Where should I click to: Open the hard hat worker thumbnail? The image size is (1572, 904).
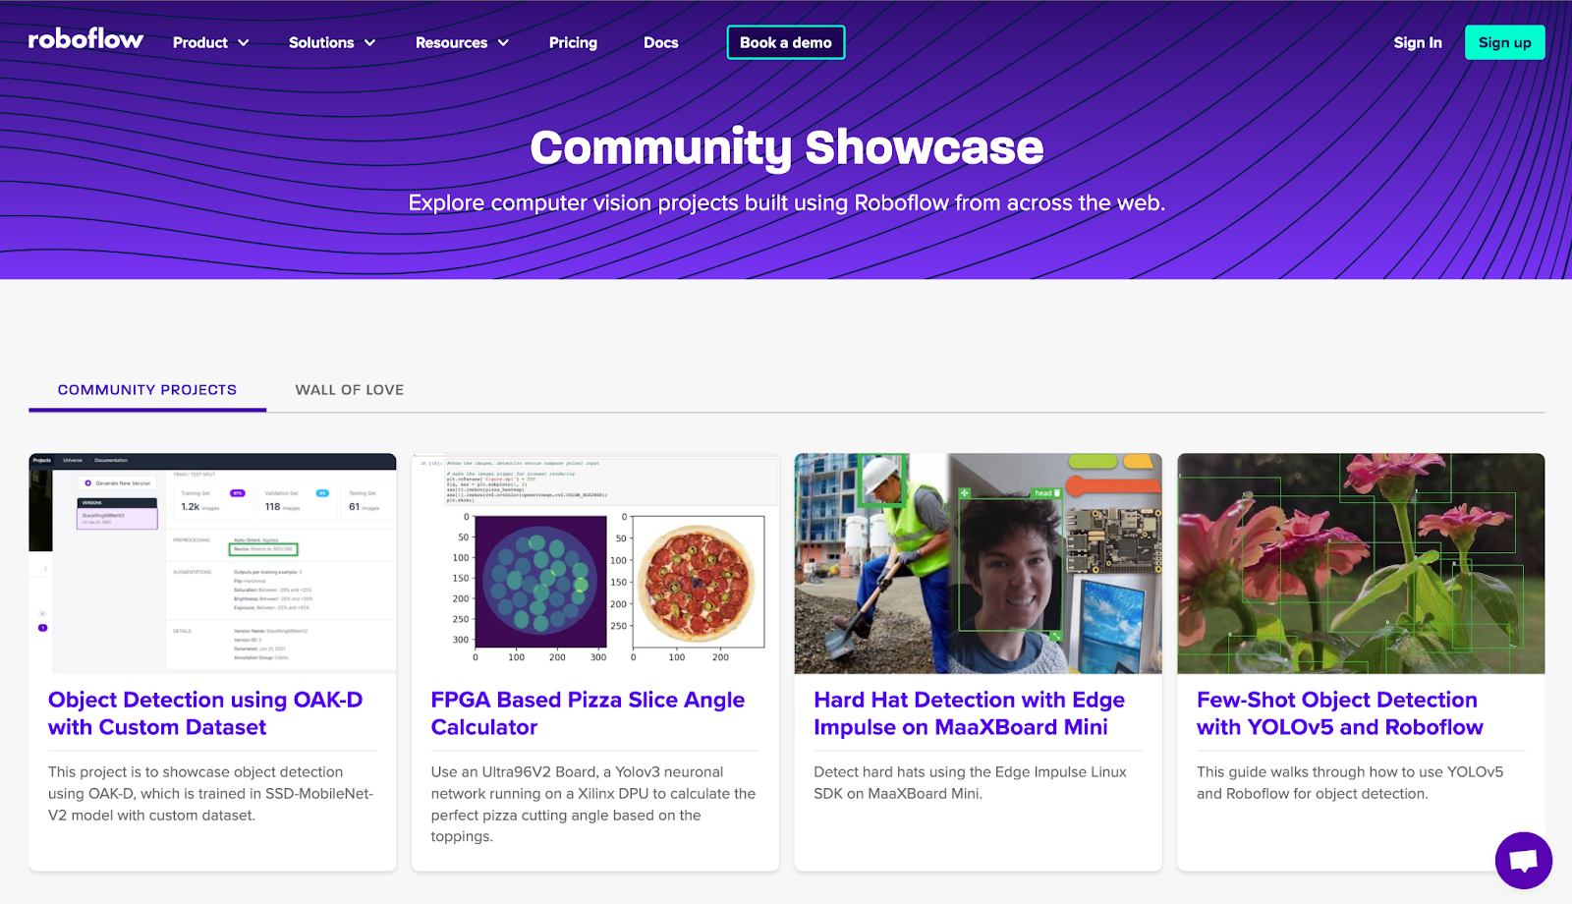tap(978, 563)
